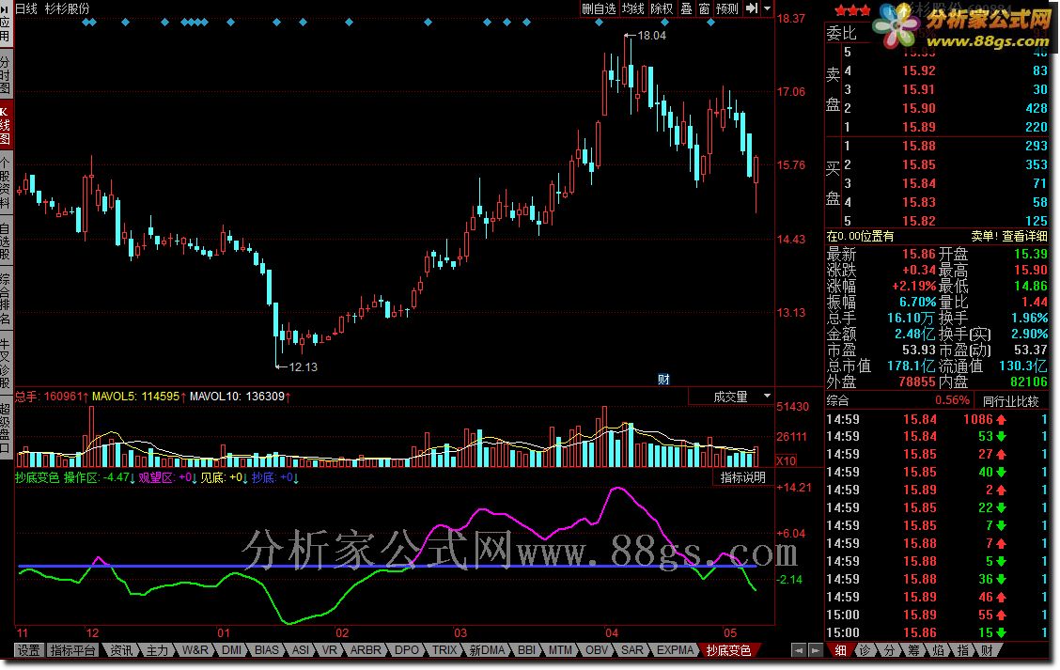Switch to the DPO indicator tab
Image resolution: width=1060 pixels, height=670 pixels.
tap(406, 650)
